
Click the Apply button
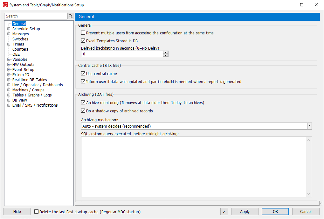pyautogui.click(x=245, y=212)
